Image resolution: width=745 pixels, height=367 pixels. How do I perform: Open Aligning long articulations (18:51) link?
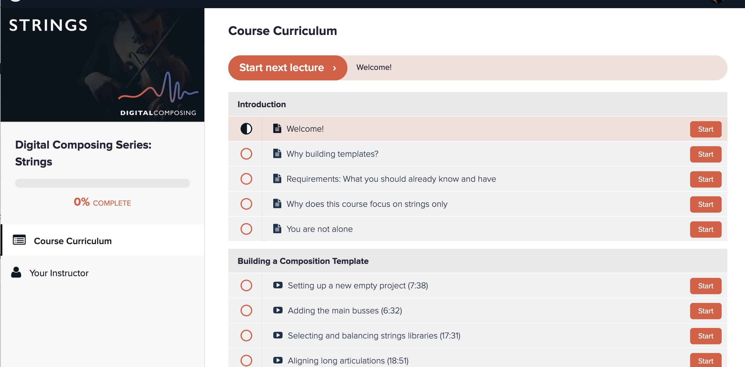348,361
